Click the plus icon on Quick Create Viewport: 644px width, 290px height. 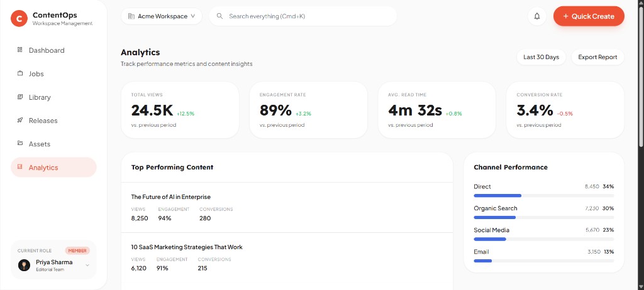coord(565,16)
